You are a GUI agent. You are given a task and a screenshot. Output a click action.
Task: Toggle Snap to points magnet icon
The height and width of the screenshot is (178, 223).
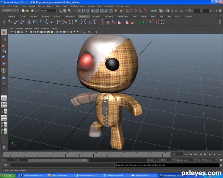pyautogui.click(x=136, y=11)
